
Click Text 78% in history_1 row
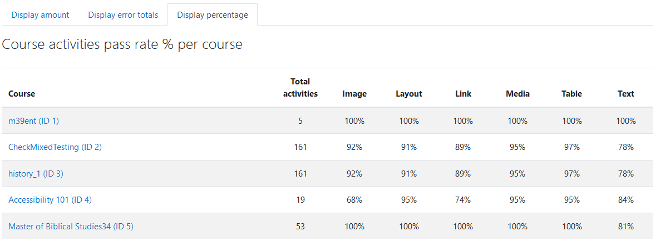[626, 174]
